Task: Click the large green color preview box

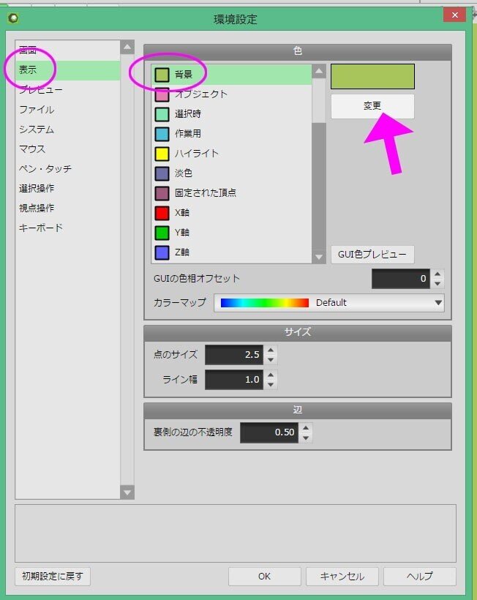Action: point(372,77)
